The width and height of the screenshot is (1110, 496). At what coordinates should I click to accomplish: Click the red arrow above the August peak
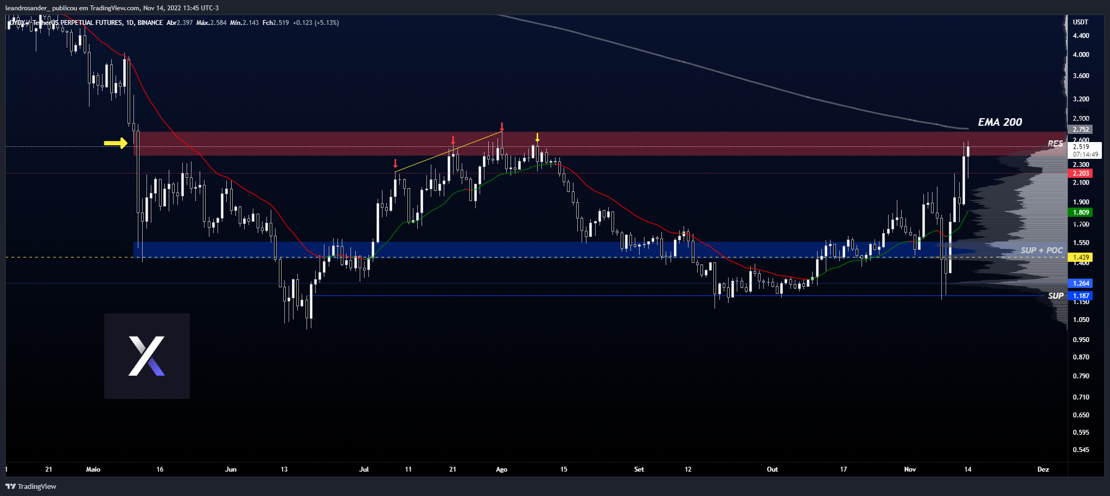point(502,127)
